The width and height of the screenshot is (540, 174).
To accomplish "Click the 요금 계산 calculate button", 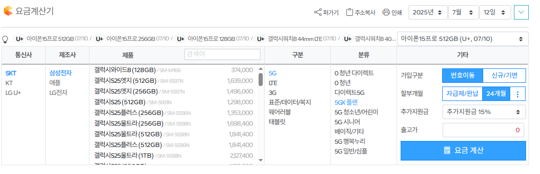I will 463,150.
